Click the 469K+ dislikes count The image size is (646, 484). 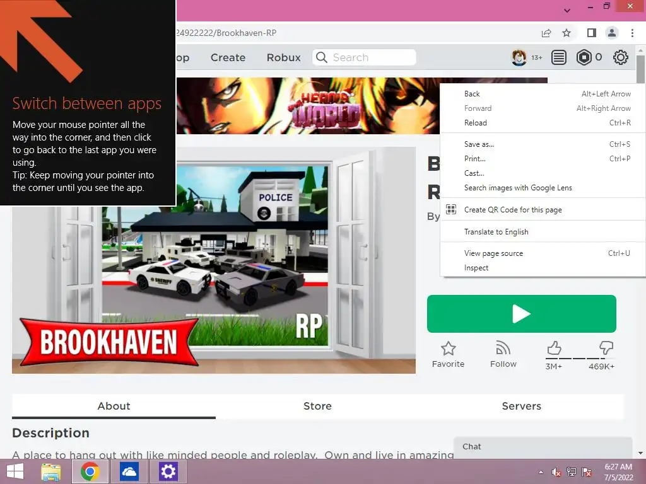[601, 366]
